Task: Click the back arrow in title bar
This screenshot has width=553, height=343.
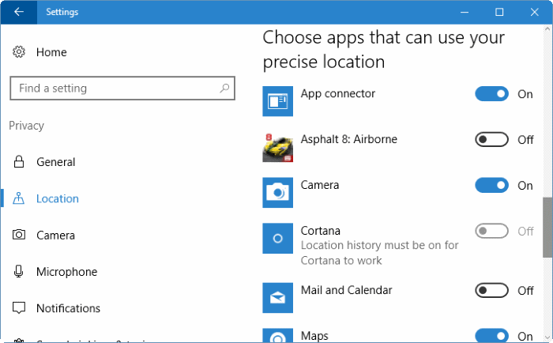Action: tap(19, 12)
